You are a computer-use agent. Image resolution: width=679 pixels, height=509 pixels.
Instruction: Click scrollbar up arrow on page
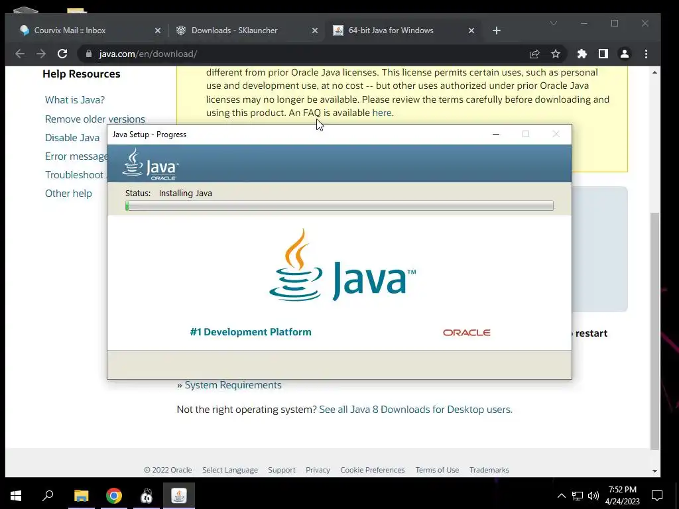click(x=654, y=72)
